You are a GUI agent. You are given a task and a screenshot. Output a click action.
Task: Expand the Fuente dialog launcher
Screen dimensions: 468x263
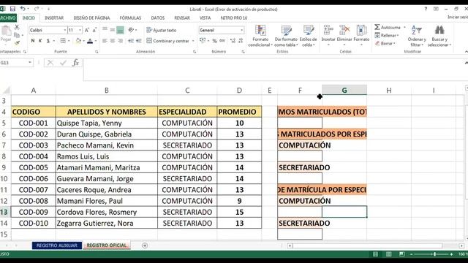click(x=97, y=52)
